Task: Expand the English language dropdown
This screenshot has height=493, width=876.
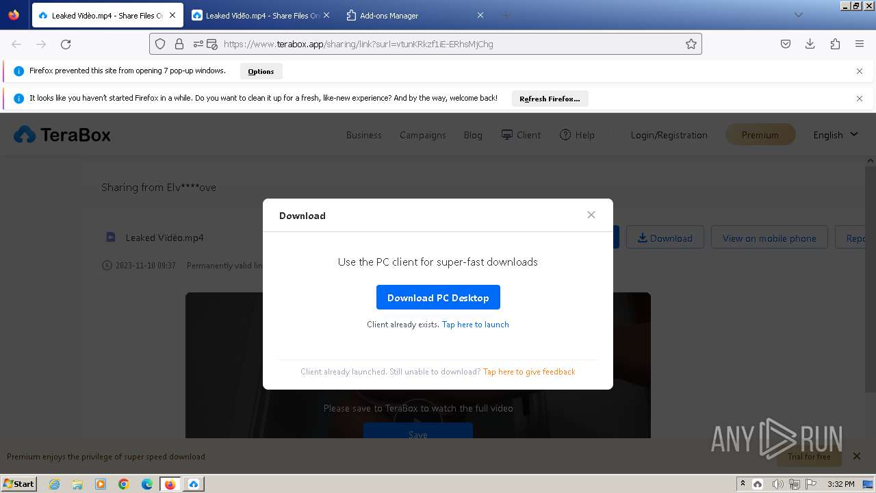Action: tap(835, 135)
